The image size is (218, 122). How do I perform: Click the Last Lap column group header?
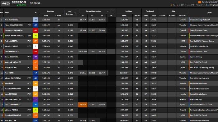(x=129, y=11)
